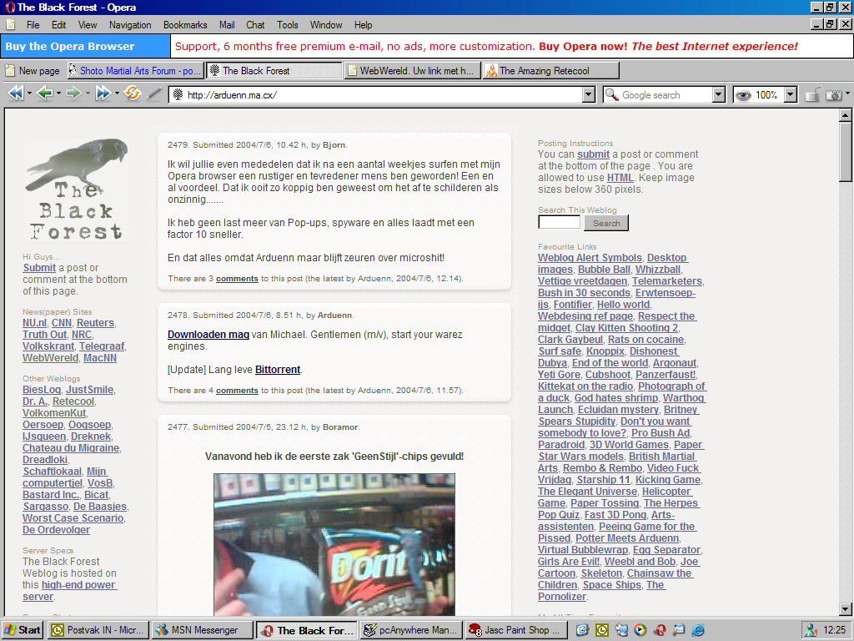Click The Black Forest raven logo
854x641 pixels.
click(x=76, y=189)
